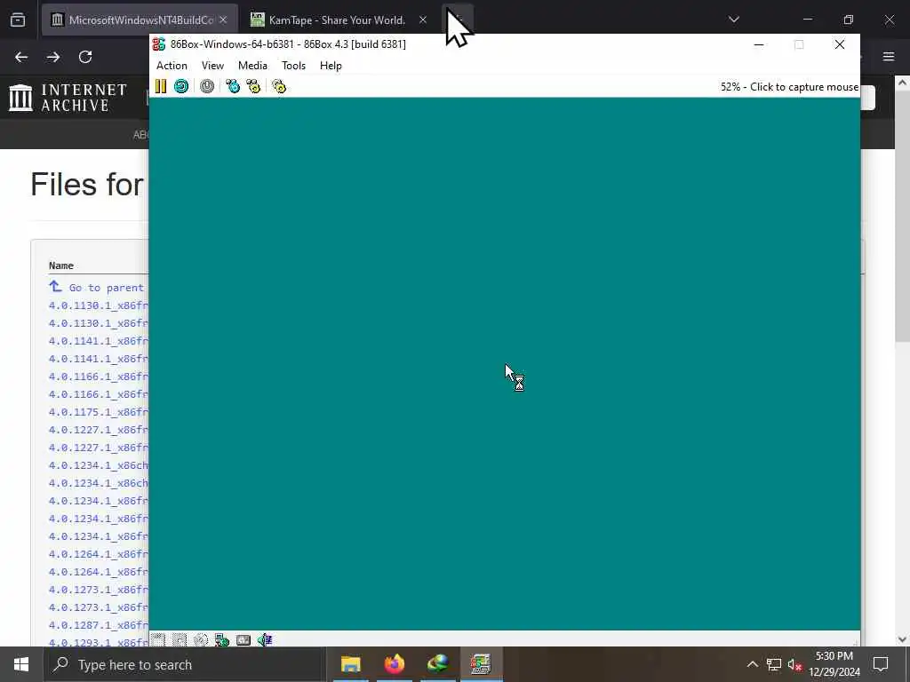The height and width of the screenshot is (682, 910).
Task: Hard reset the emulated machine
Action: (181, 86)
